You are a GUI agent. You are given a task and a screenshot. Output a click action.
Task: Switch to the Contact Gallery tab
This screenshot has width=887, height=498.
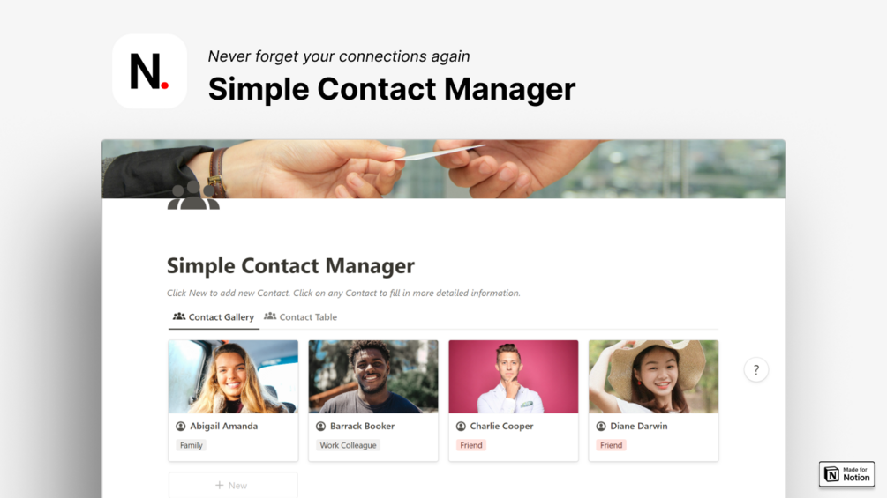pyautogui.click(x=214, y=317)
